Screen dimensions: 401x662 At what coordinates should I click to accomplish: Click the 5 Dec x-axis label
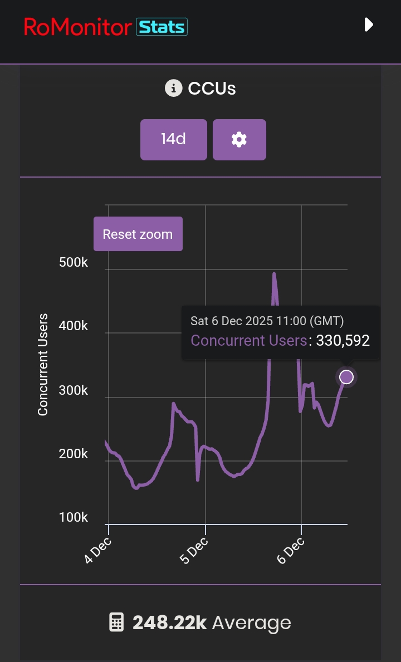click(195, 550)
